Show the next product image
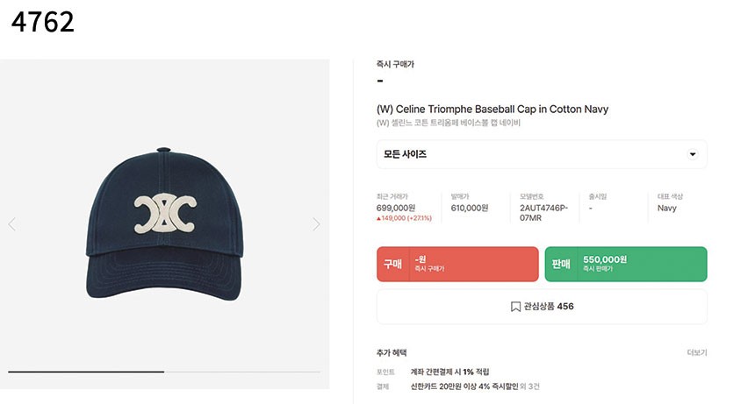 coord(316,224)
